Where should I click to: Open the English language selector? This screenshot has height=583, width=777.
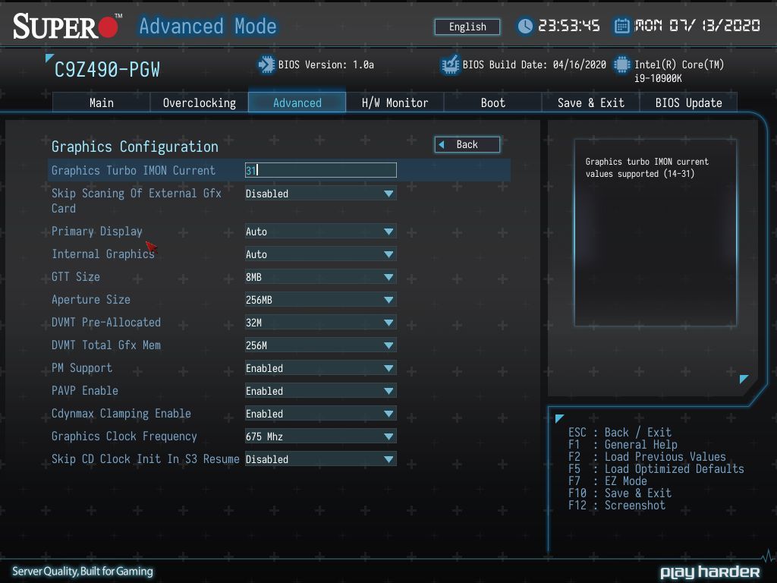[467, 27]
